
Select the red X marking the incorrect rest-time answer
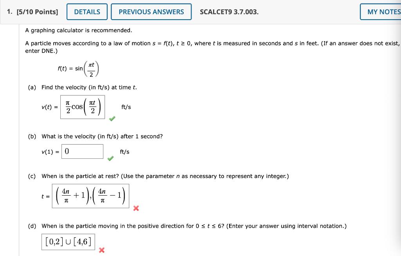click(136, 209)
